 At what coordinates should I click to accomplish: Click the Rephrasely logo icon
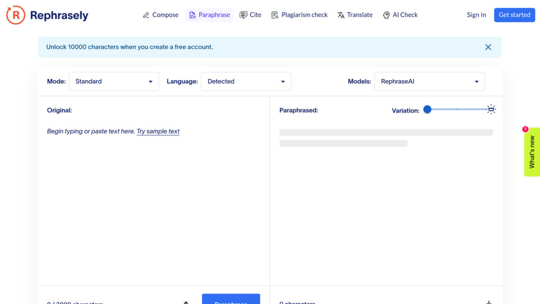pos(15,15)
